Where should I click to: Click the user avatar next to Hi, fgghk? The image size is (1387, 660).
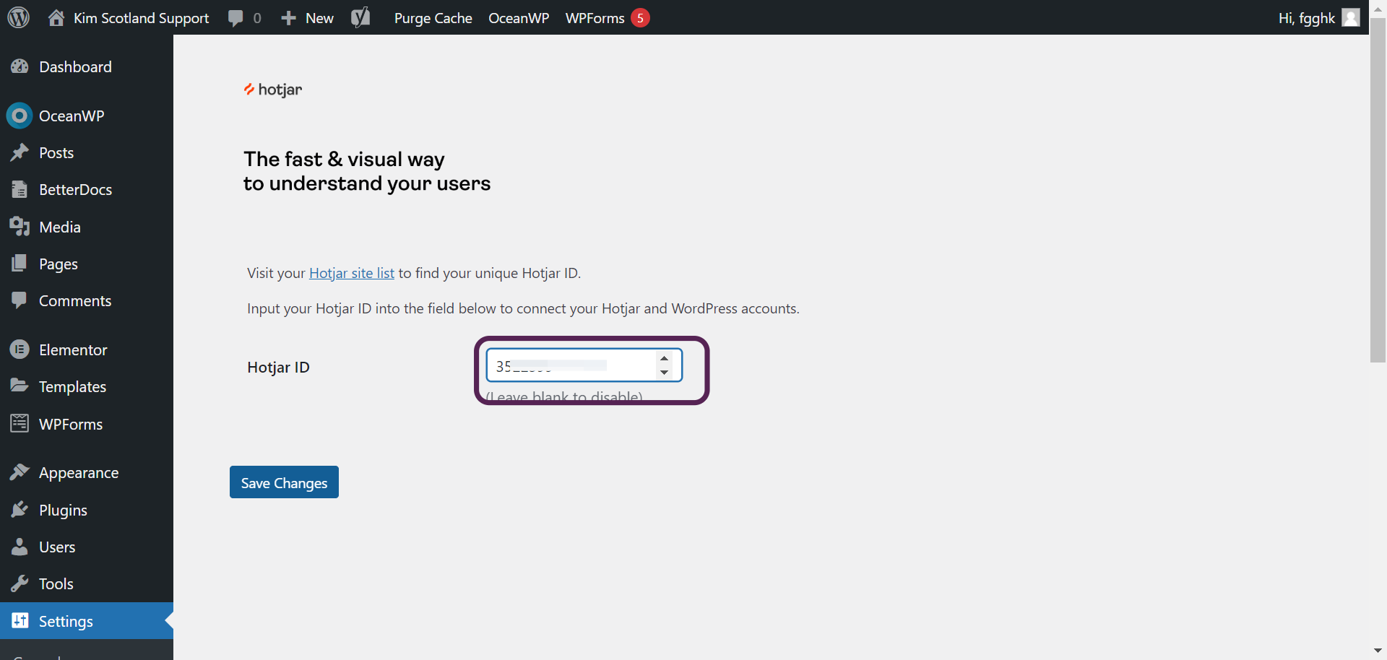click(1351, 17)
